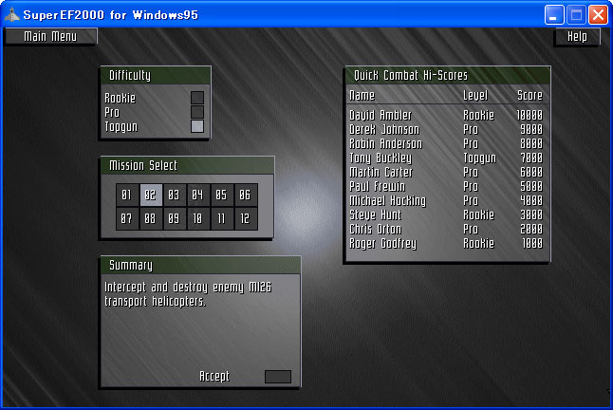
Task: Toggle the Topgun difficulty checkbox
Action: [x=197, y=126]
